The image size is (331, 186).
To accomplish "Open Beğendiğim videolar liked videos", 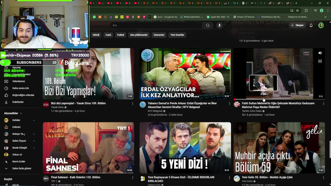I will pos(23,95).
